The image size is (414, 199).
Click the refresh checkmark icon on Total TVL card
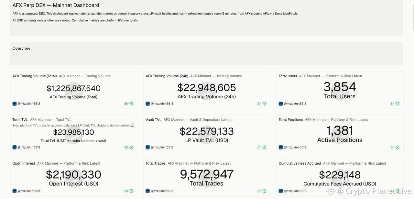click(x=131, y=148)
